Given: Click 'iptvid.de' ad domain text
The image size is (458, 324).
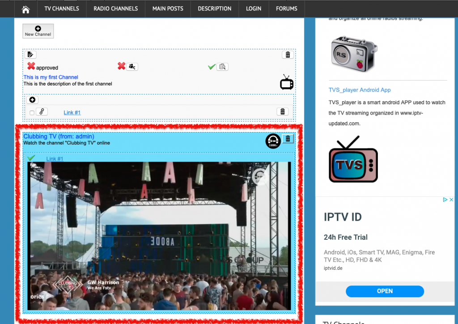Looking at the screenshot, I should click(333, 268).
